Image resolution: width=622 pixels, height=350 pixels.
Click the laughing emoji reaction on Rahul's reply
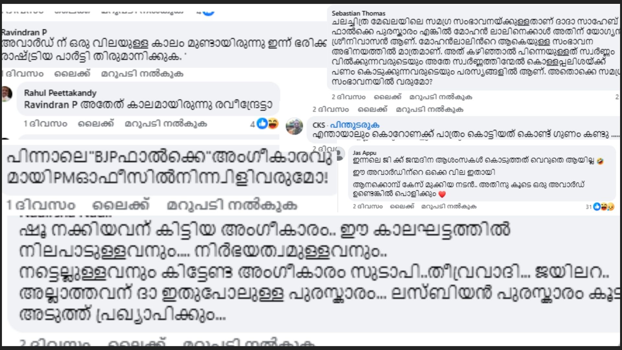point(273,123)
